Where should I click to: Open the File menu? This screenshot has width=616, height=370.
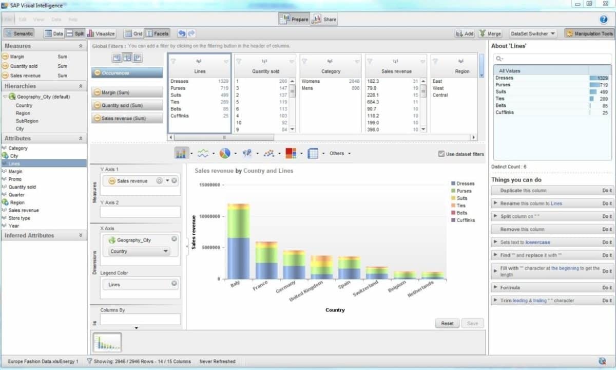point(8,20)
